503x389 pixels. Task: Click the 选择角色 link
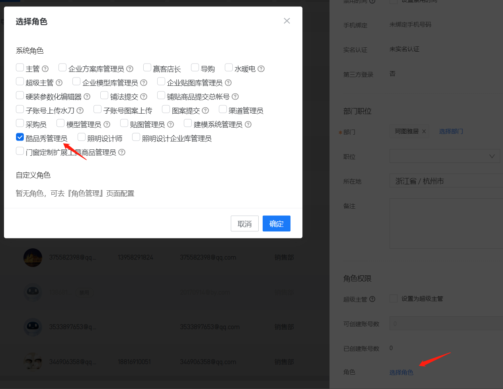point(401,372)
